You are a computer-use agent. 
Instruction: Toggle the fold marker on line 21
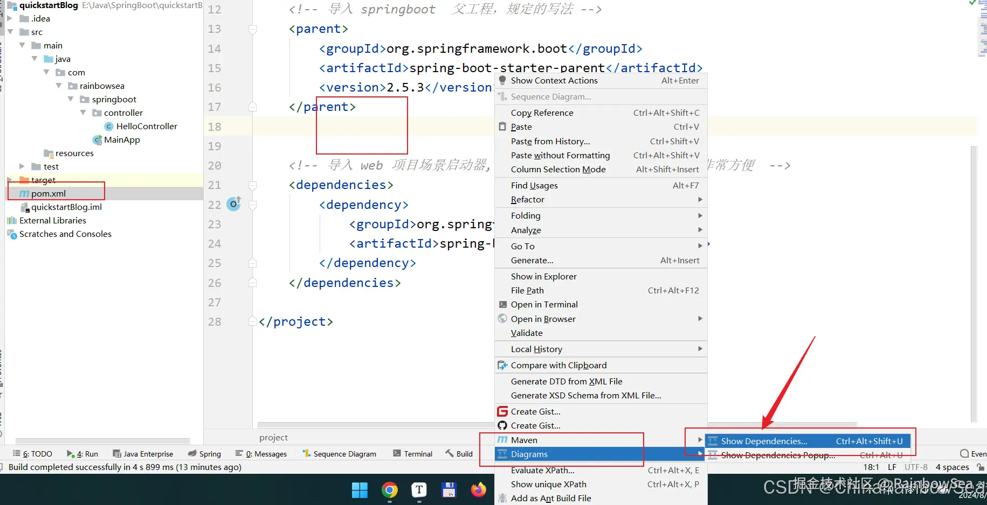click(252, 185)
